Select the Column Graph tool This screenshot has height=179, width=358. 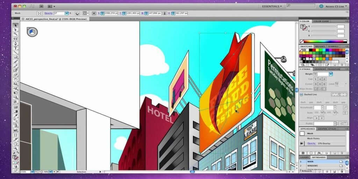point(15,130)
